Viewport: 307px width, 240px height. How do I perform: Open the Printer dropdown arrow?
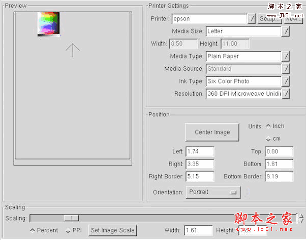(x=252, y=19)
